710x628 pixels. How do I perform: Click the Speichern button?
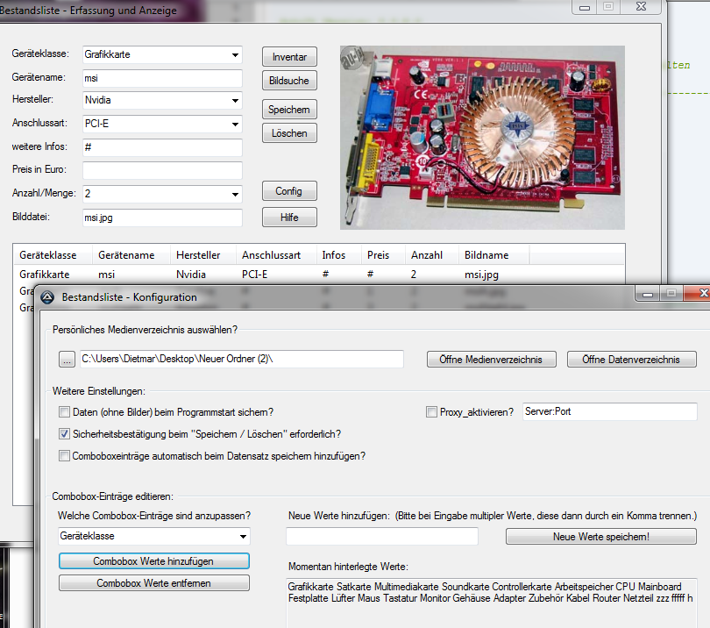[x=289, y=110]
